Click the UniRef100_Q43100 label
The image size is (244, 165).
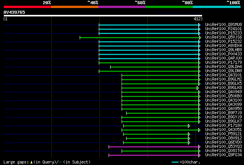[223, 100]
